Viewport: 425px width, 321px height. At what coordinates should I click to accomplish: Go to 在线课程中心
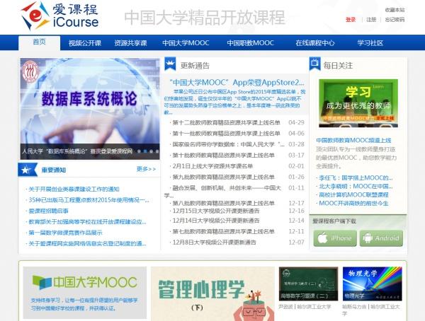[315, 43]
